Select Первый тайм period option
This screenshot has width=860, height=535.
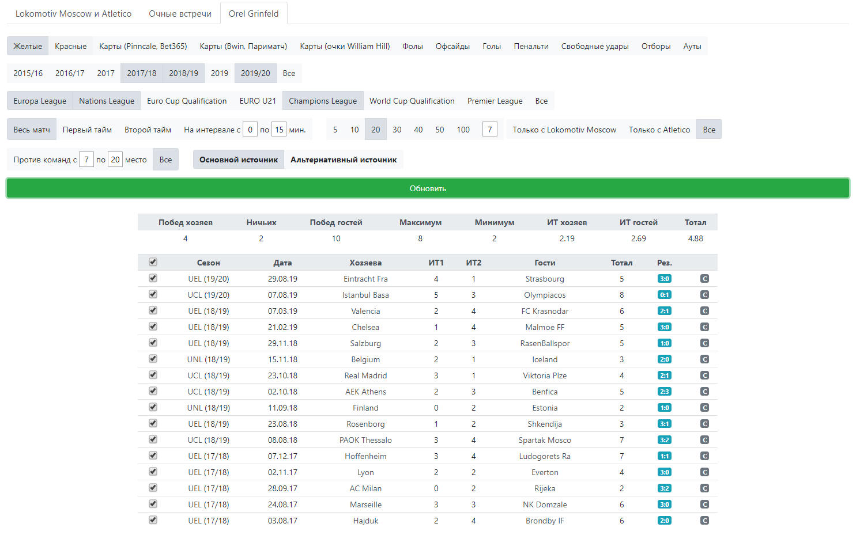(87, 130)
